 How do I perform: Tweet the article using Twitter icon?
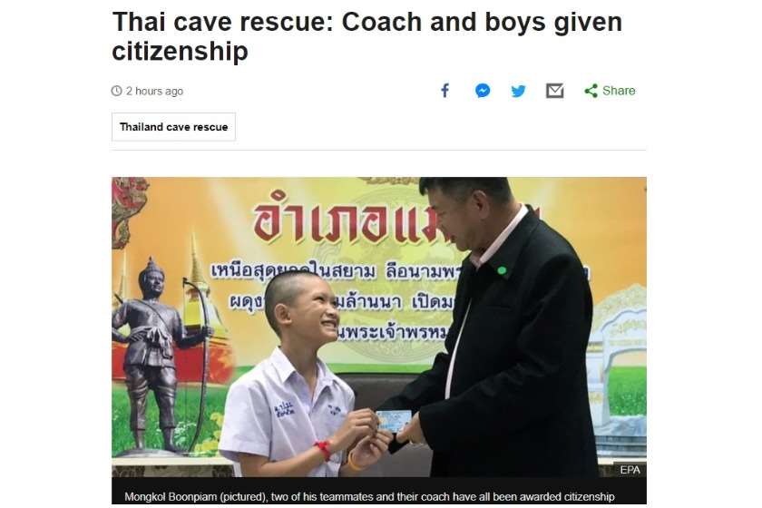point(518,91)
